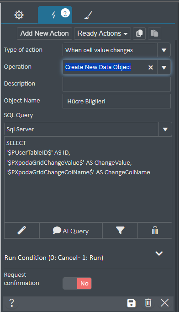Clear the Operation selection with X
179x312 pixels.
point(151,67)
